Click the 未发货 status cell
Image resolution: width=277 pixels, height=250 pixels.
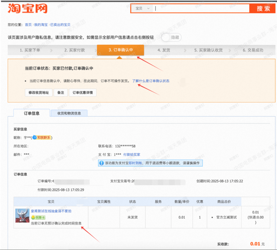(133, 217)
